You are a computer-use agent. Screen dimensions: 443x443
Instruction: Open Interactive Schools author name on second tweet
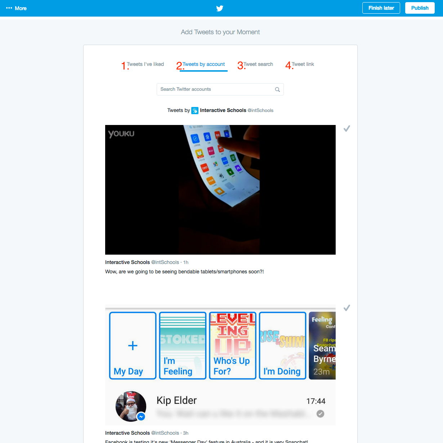[x=127, y=433]
